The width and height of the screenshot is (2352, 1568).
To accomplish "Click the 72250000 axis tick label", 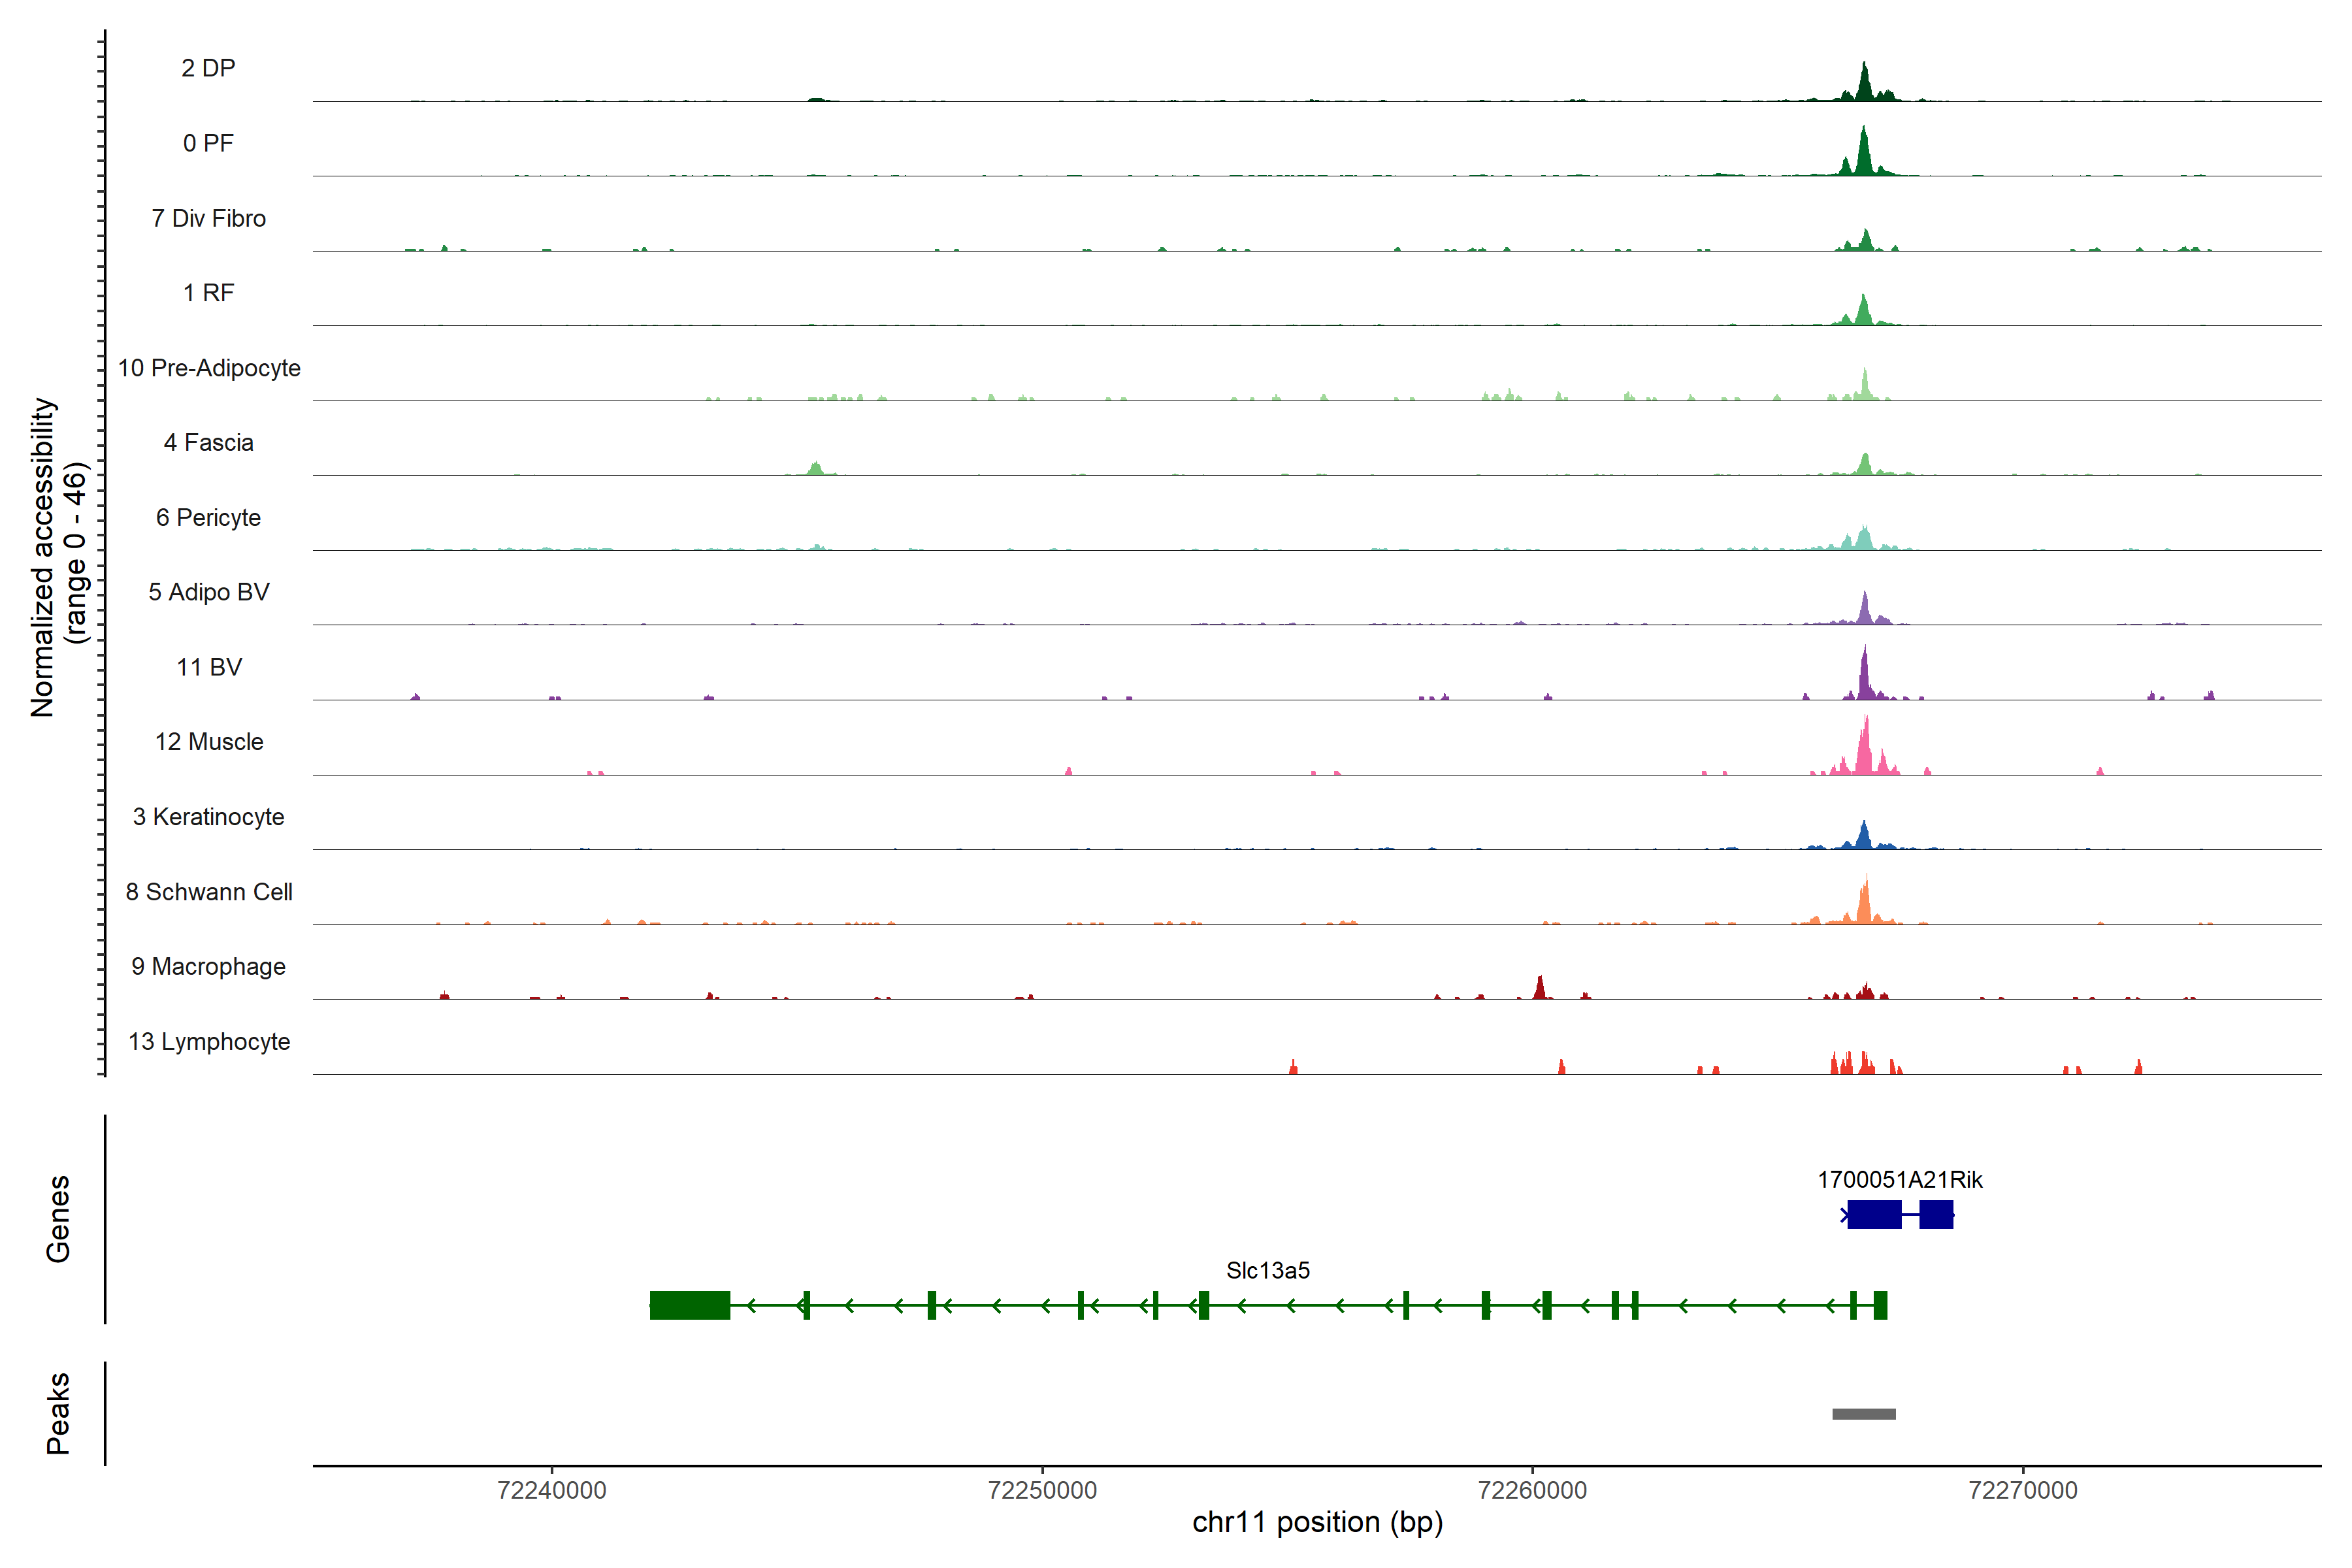I will pyautogui.click(x=1042, y=1490).
